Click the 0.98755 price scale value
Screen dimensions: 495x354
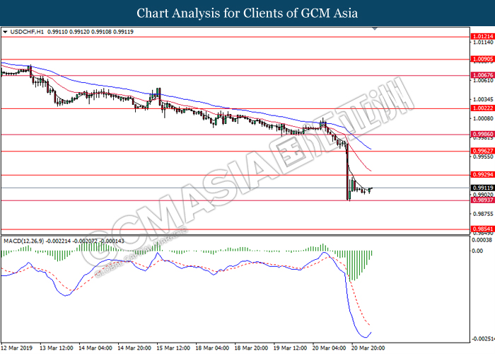coord(483,214)
